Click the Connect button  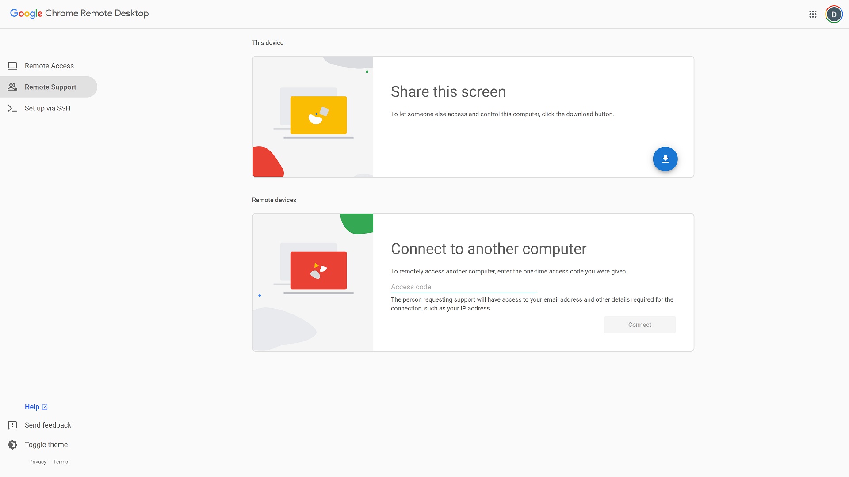pyautogui.click(x=640, y=325)
